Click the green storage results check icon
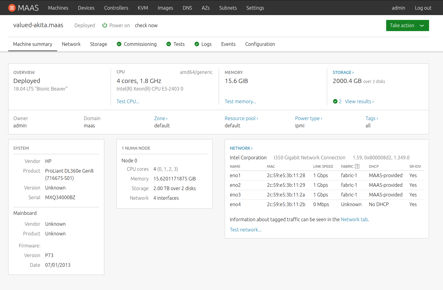This screenshot has height=290, width=443. (x=335, y=101)
